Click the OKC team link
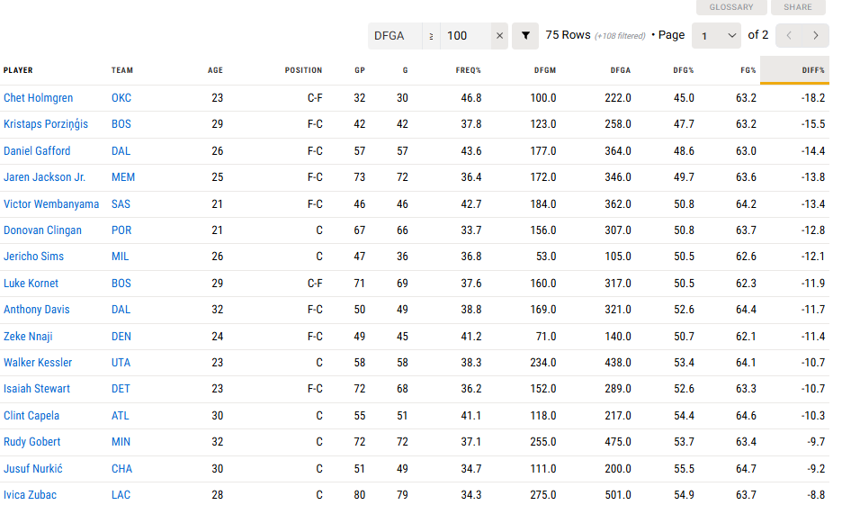Viewport: 842px width, 505px height. (121, 98)
